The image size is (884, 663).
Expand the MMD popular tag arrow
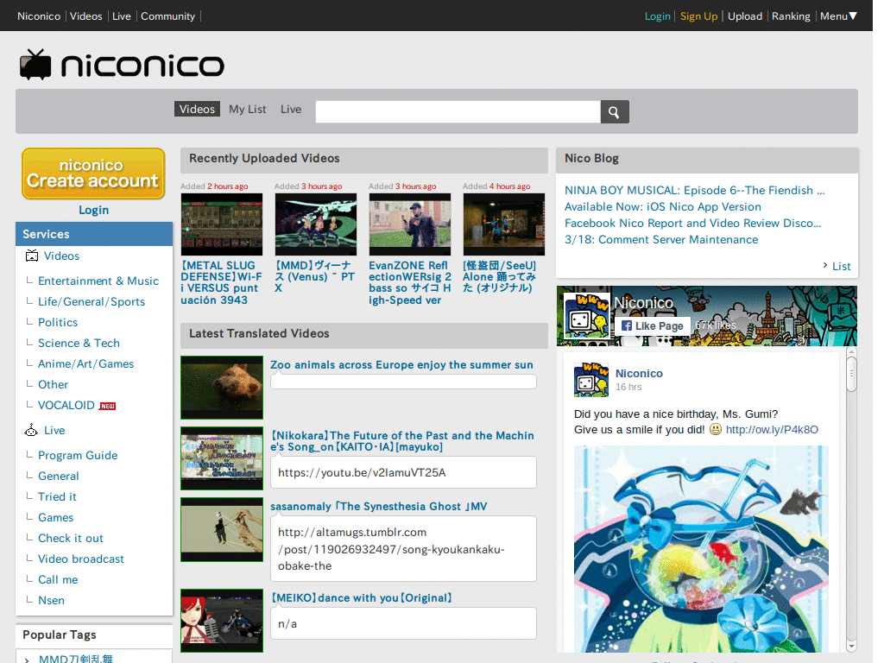(27, 659)
